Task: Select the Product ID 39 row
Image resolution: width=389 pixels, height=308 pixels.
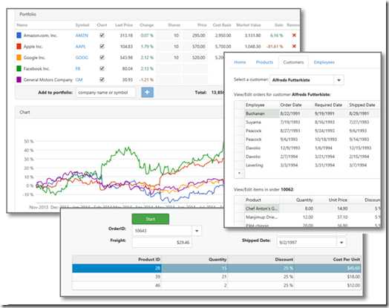Action: pos(217,277)
